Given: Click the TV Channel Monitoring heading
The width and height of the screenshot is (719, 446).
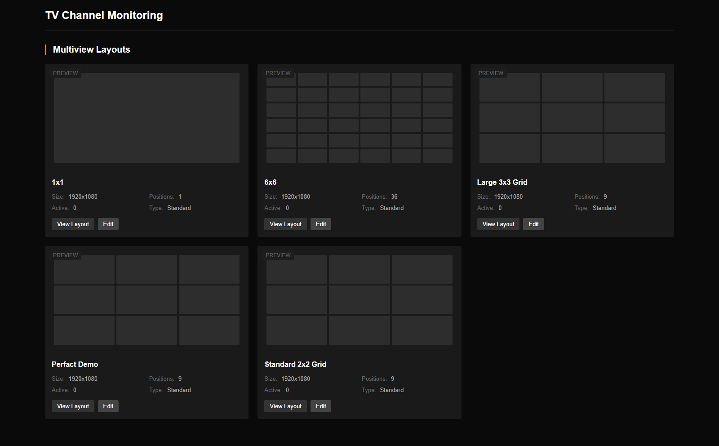Looking at the screenshot, I should click(x=104, y=15).
